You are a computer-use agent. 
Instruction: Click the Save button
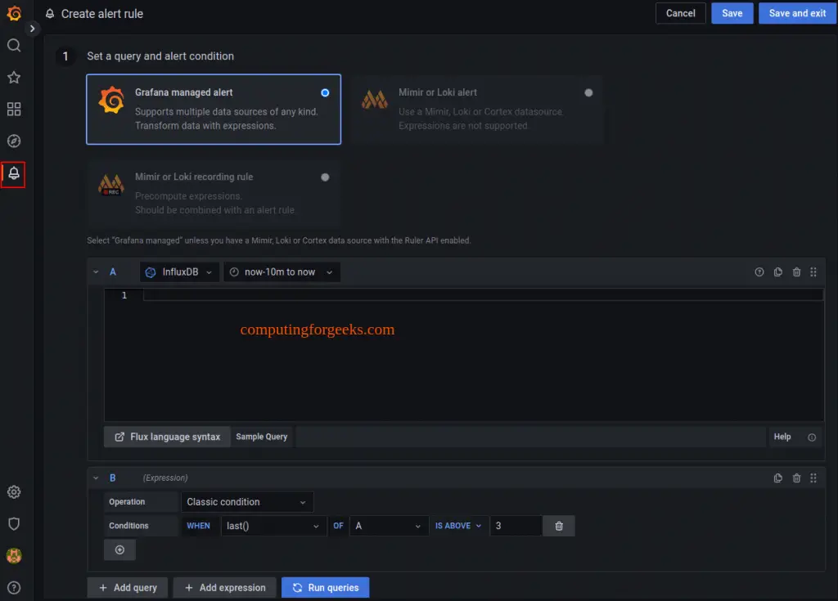coord(732,13)
